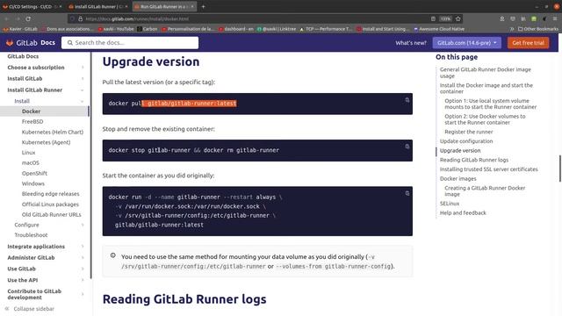Collapse sidebar using the bottom control
Image resolution: width=562 pixels, height=316 pixels.
(30, 308)
